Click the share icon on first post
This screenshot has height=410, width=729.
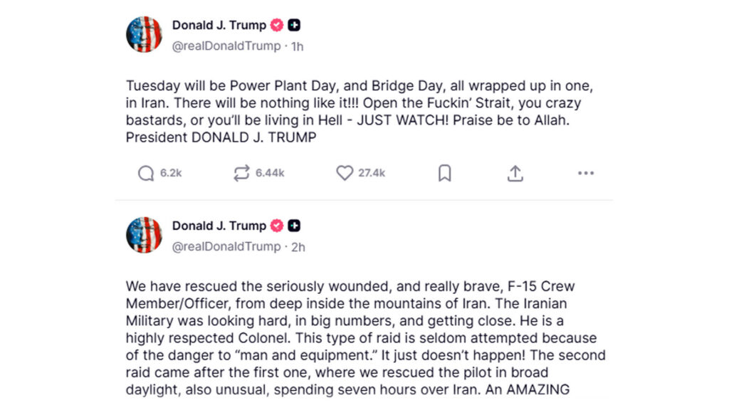pyautogui.click(x=515, y=173)
